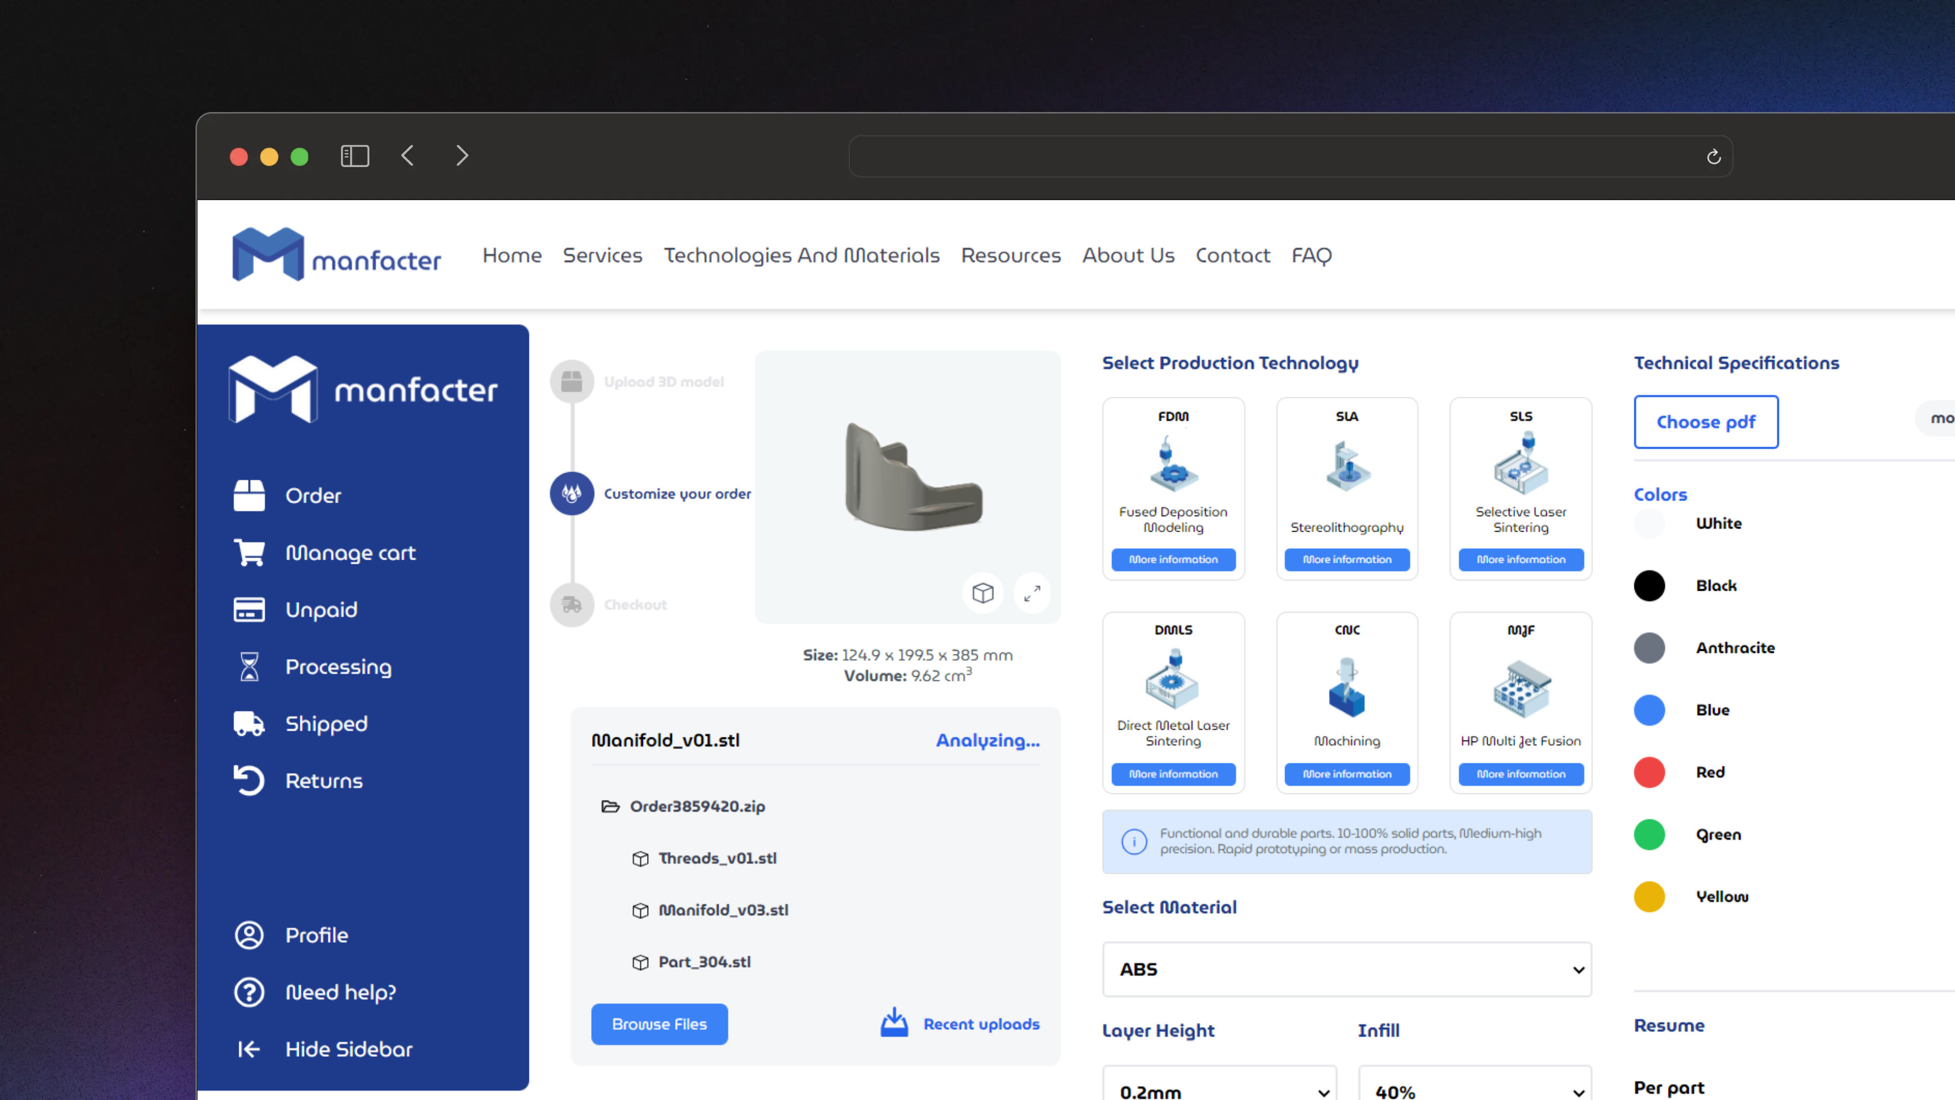Click the Checkout step truck icon
The width and height of the screenshot is (1955, 1100).
[571, 605]
